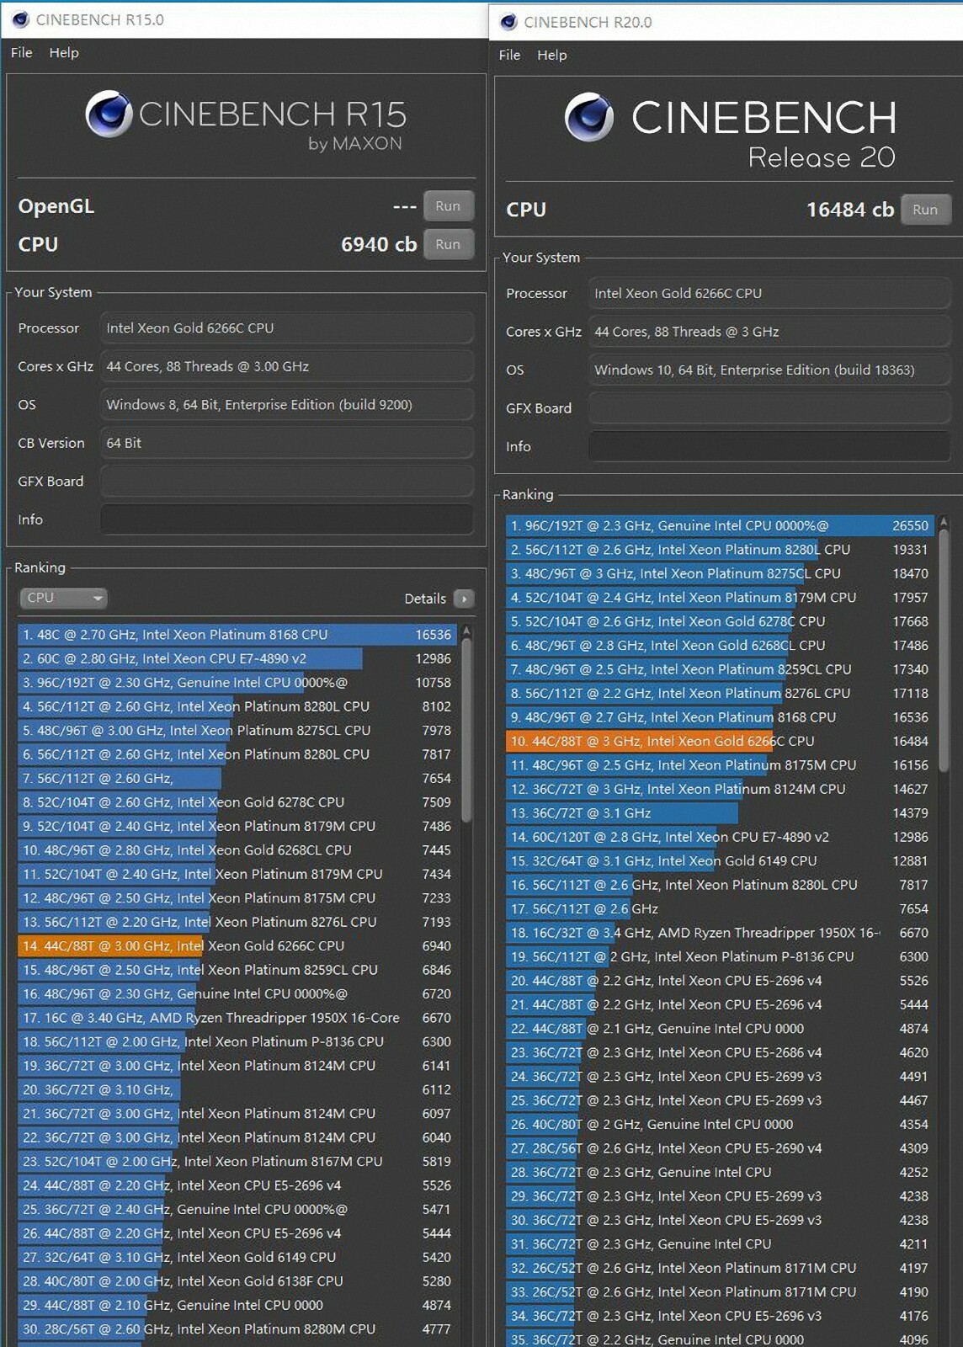Select R20 rank 27 Xeon E5-2690 v4 row
This screenshot has width=963, height=1347.
[x=720, y=1148]
